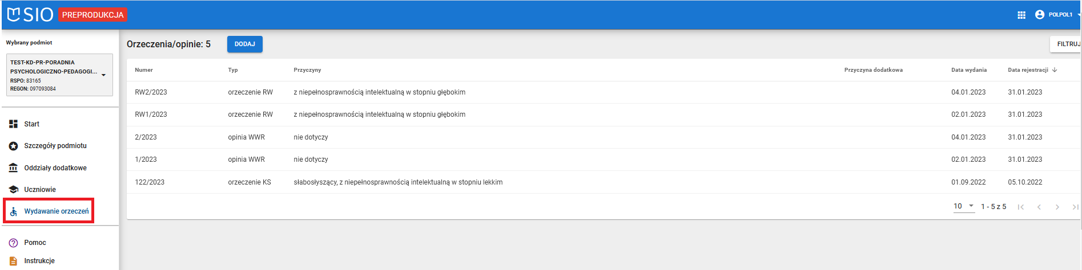Screen dimensions: 1082x270
Task: Click the Start dashboard icon
Action: click(14, 124)
